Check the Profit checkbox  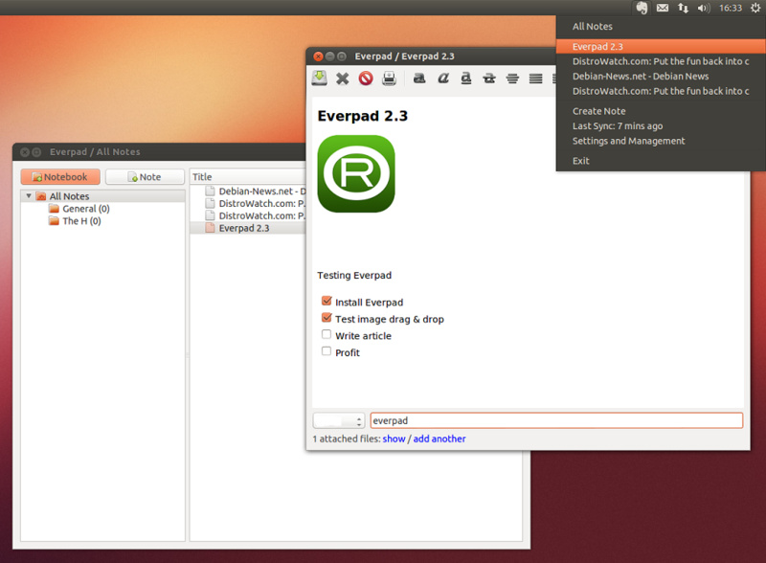pos(327,350)
